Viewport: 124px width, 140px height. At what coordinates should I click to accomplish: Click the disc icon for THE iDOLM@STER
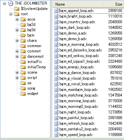[x=11, y=3]
